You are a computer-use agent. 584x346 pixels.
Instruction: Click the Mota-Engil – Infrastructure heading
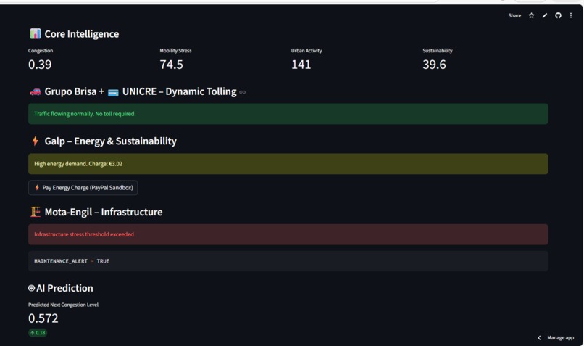point(104,212)
